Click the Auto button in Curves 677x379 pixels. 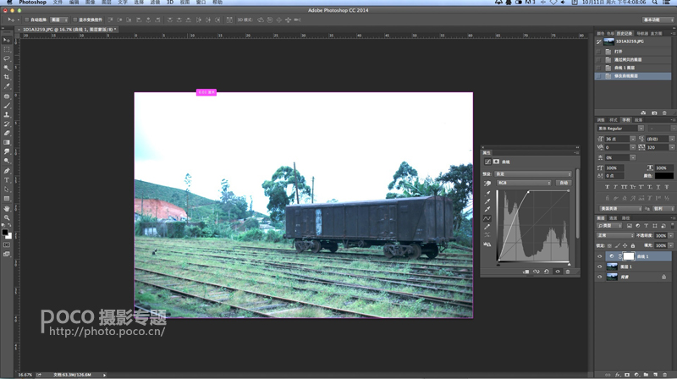point(564,183)
